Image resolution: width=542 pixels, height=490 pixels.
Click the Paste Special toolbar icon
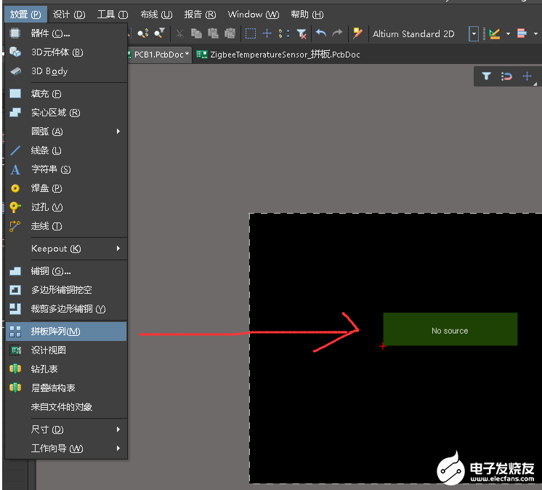[230, 33]
